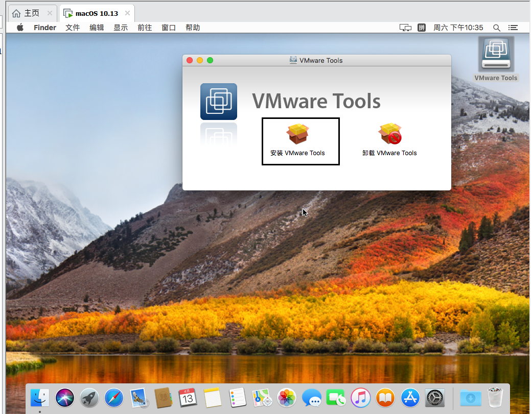Open iBooks app in Dock
Screen dimensions: 531x414
click(385, 398)
